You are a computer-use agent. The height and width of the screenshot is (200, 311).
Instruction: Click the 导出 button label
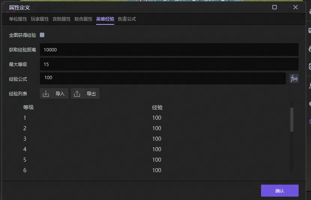[91, 94]
